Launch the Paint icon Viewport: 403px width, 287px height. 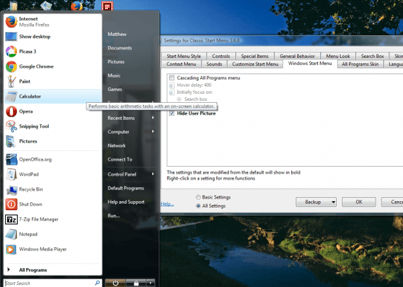pyautogui.click(x=11, y=81)
